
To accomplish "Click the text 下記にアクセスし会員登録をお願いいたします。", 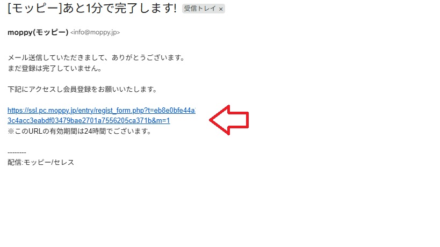I will [82, 90].
